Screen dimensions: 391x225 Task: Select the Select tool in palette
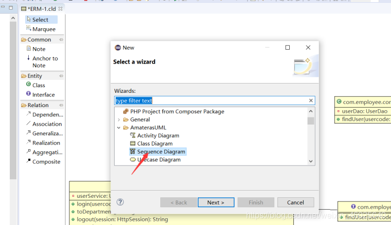pos(41,19)
